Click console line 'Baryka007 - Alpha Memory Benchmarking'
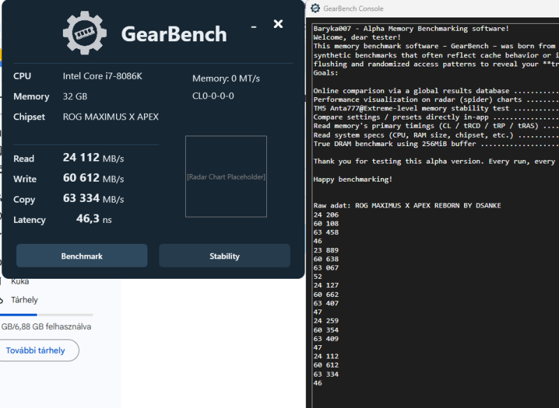559x408 pixels. 412,28
